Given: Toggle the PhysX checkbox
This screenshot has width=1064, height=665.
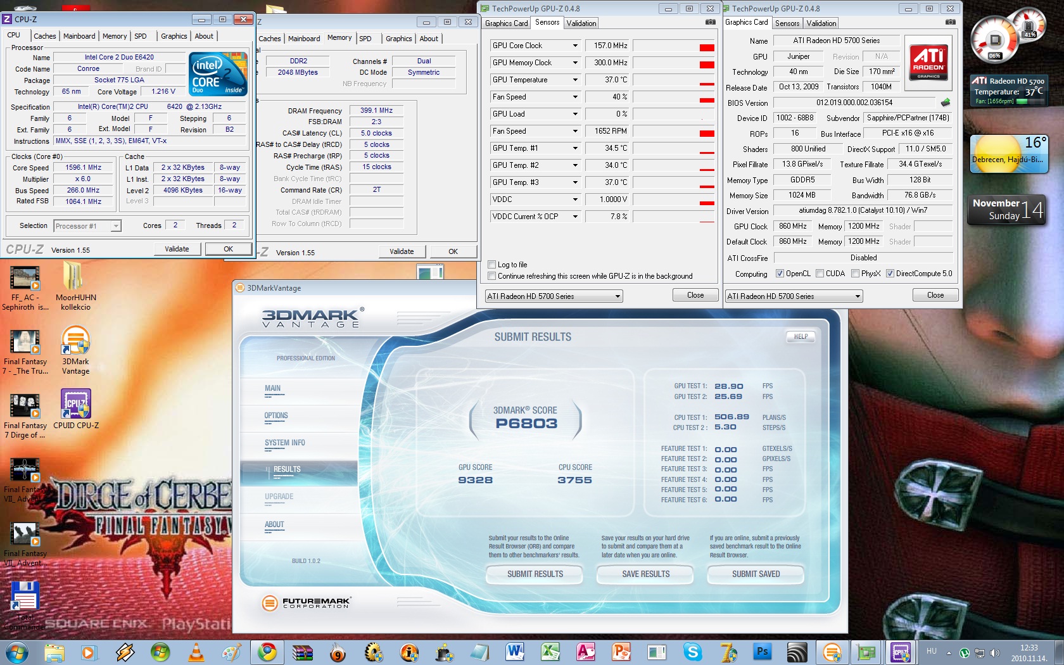Looking at the screenshot, I should point(856,274).
